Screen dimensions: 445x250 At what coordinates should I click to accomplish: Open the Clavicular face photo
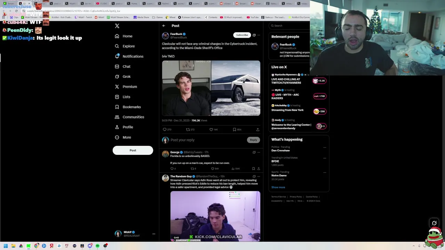186,88
